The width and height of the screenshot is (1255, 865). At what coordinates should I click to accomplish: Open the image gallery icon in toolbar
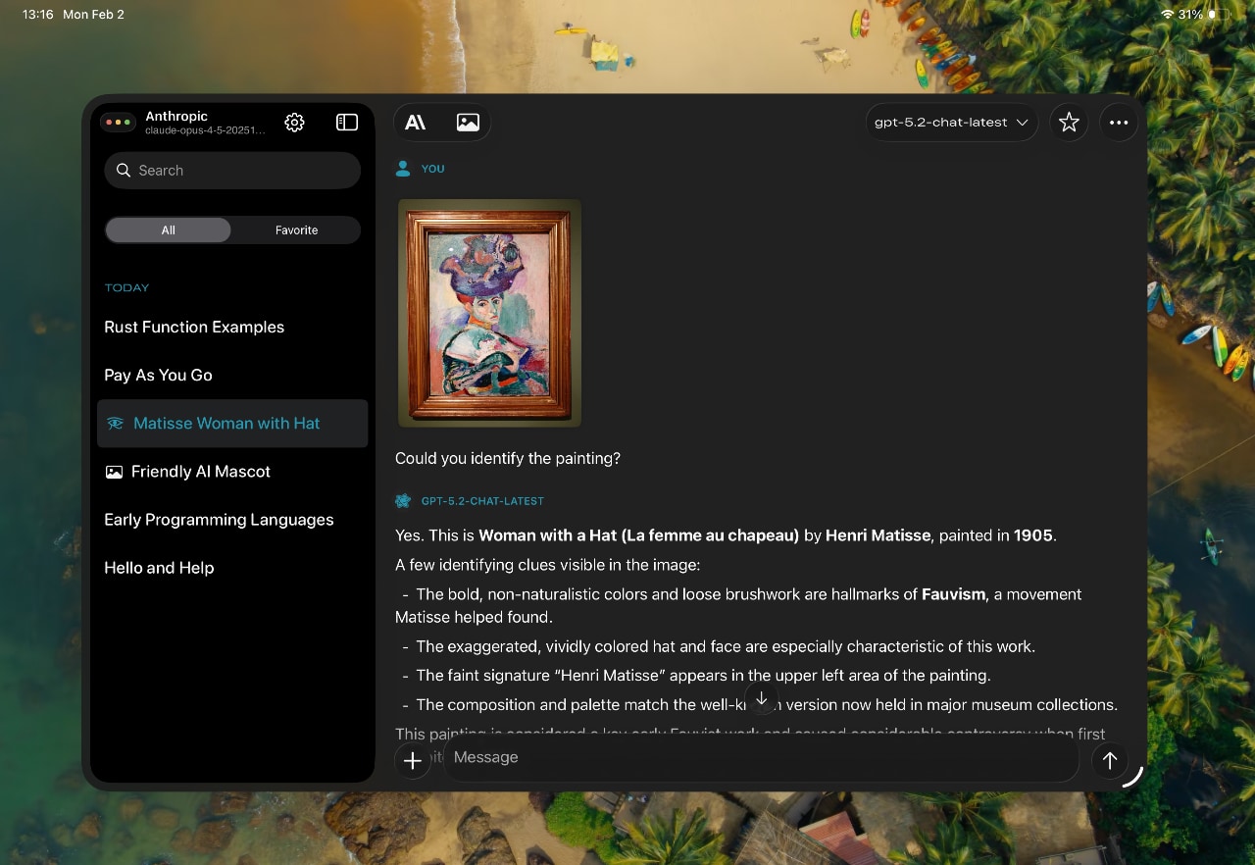[x=468, y=123]
